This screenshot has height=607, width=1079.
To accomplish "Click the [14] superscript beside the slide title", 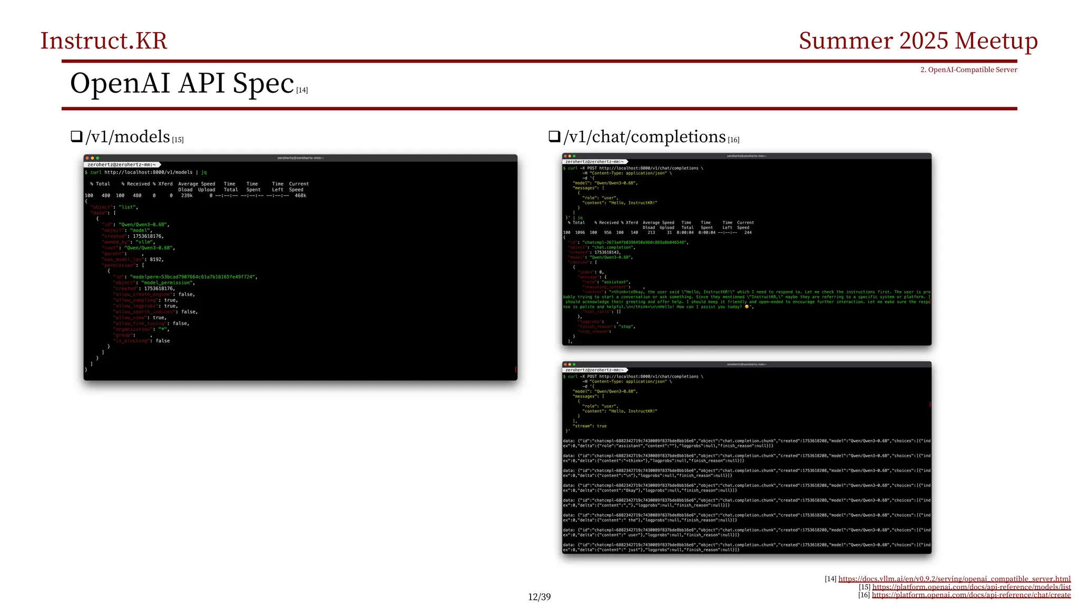I will 302,90.
